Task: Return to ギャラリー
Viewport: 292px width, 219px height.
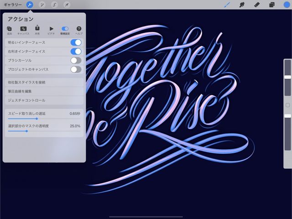Action: click(11, 5)
